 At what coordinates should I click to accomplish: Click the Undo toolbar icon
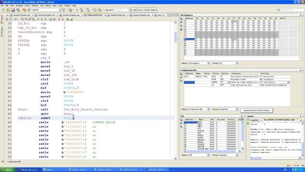tap(24, 10)
